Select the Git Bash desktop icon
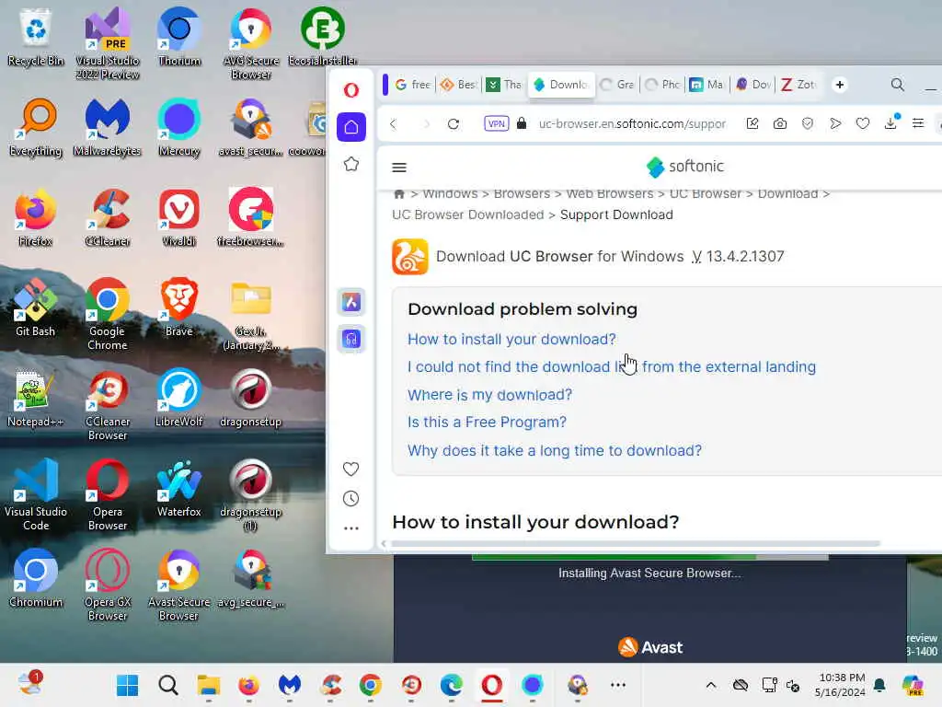Viewport: 942px width, 707px height. (x=36, y=307)
